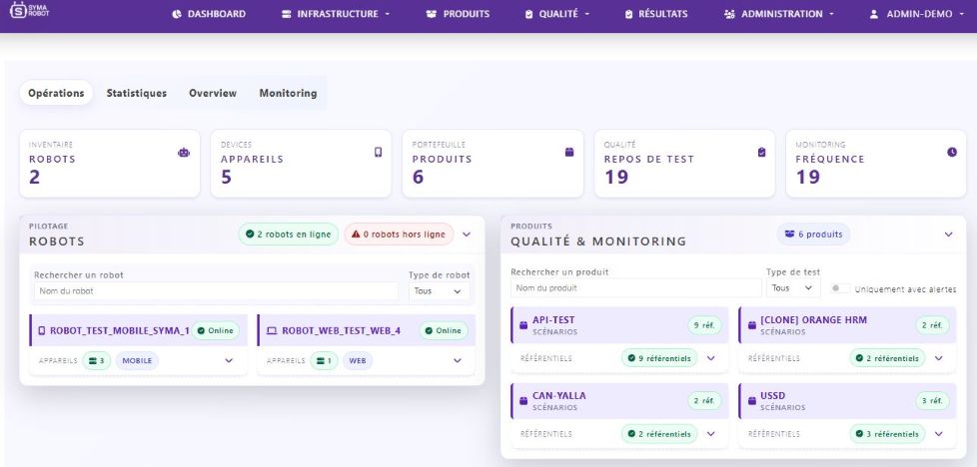
Task: Toggle the Uniquement avec alertes switch
Action: coord(840,288)
